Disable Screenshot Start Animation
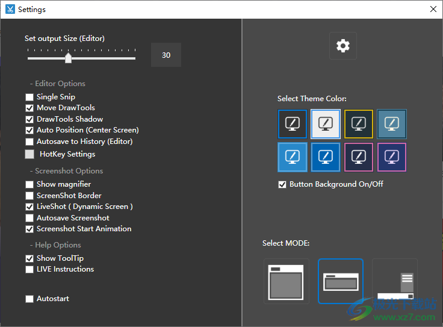443x327 pixels. coord(29,229)
